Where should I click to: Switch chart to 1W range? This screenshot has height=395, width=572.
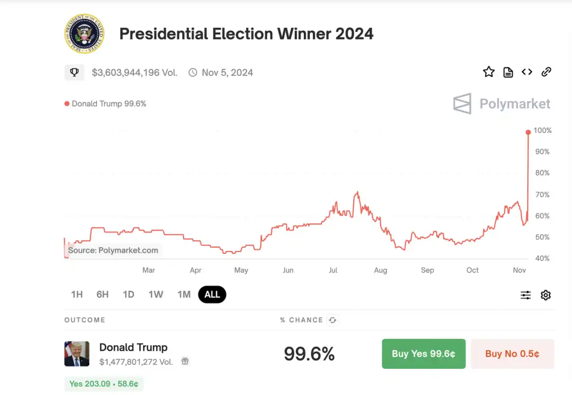pos(156,294)
